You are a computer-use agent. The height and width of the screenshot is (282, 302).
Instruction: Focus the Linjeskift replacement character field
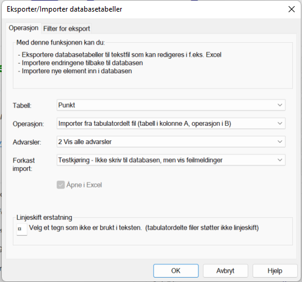coord(22,230)
